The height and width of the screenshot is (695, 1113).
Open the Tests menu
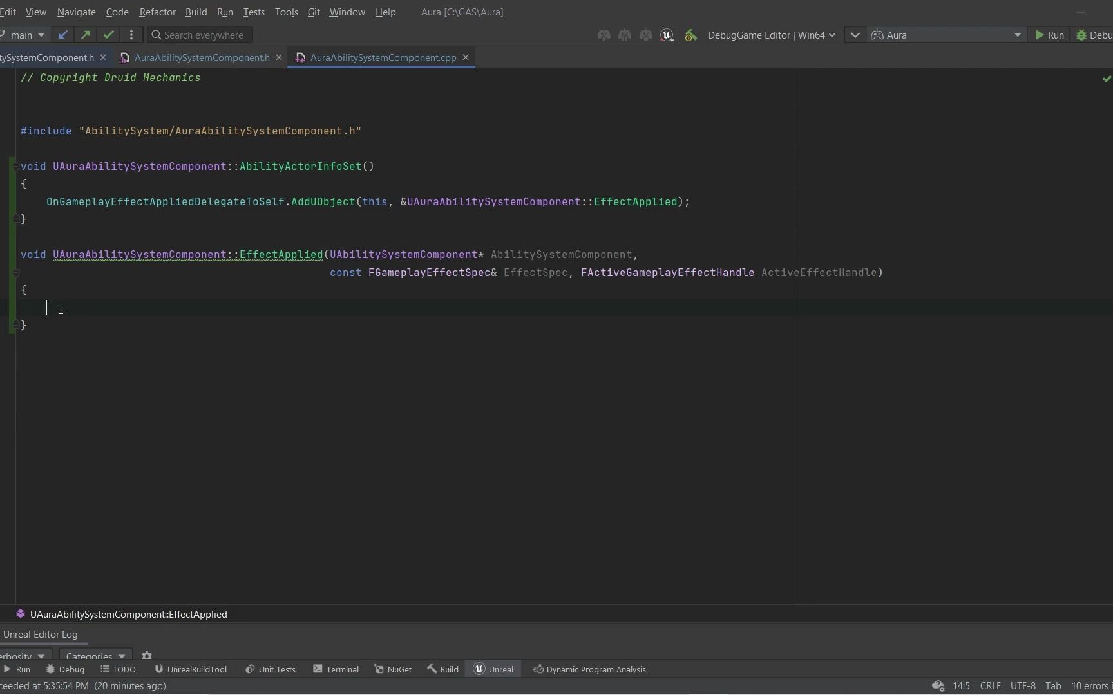click(x=254, y=12)
